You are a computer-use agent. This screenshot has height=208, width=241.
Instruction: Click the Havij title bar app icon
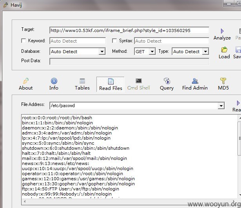5,5
